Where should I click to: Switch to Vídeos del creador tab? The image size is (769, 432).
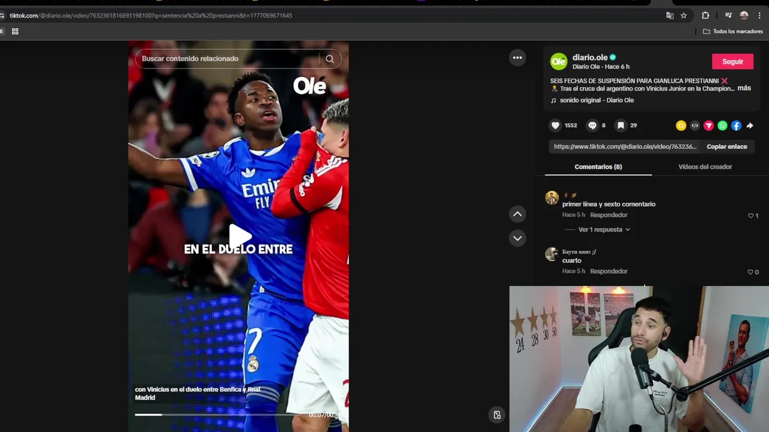pyautogui.click(x=705, y=167)
